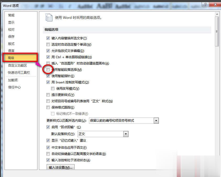Open the 校对 options category
The image size is (221, 177).
(x=11, y=29)
